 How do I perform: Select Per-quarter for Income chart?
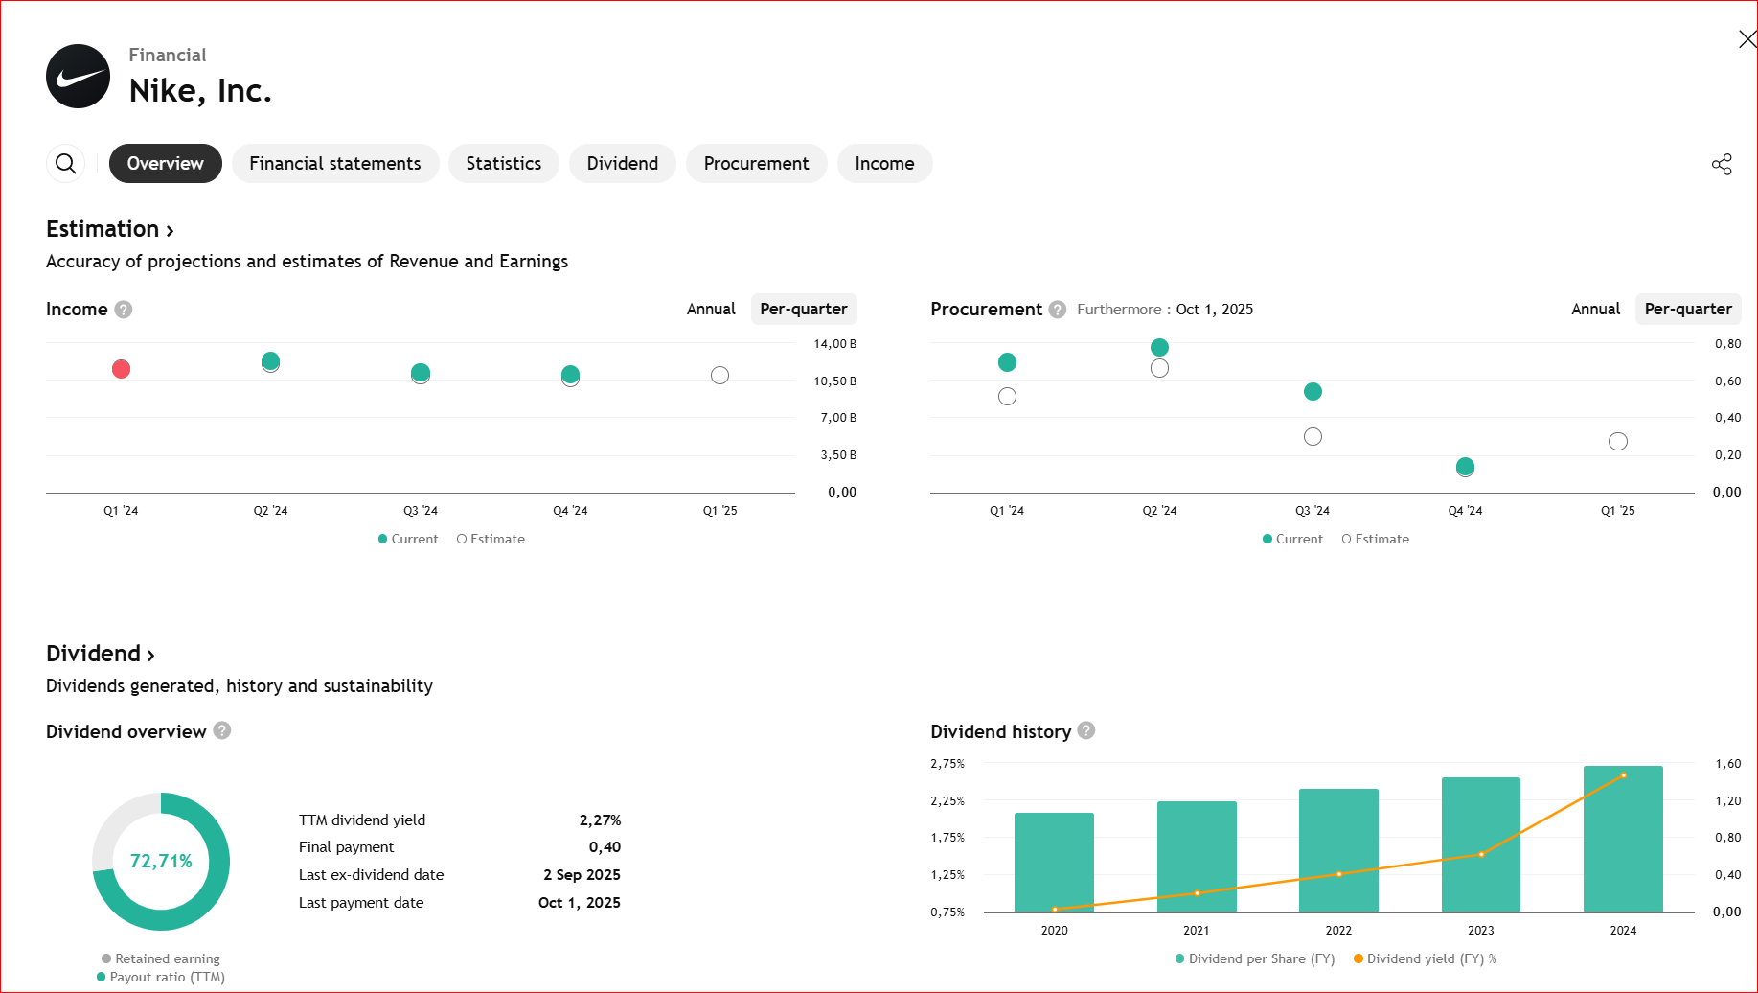point(803,310)
